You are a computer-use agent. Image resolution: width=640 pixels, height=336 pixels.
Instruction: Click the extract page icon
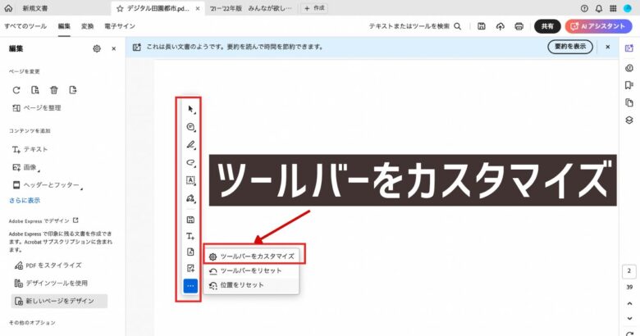tap(35, 90)
